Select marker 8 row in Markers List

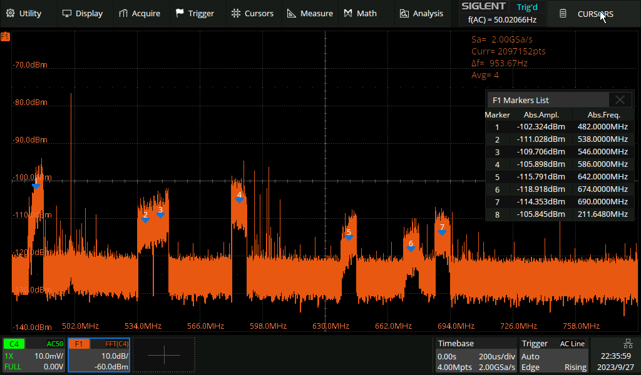[559, 214]
